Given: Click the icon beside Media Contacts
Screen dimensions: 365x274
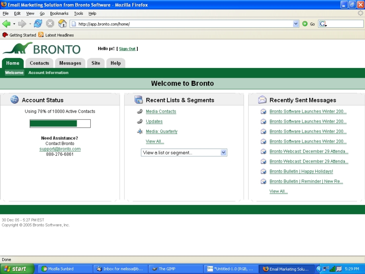Looking at the screenshot, I should coord(140,111).
